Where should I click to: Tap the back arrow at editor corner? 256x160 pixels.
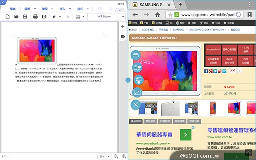3,2
